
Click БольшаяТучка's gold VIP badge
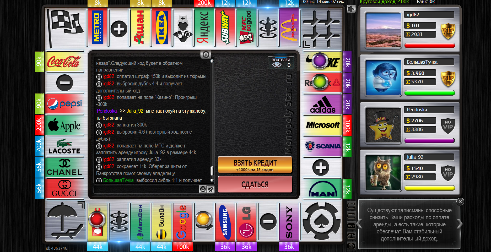[448, 79]
